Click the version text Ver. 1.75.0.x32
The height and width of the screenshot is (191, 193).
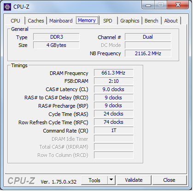tap(58, 182)
